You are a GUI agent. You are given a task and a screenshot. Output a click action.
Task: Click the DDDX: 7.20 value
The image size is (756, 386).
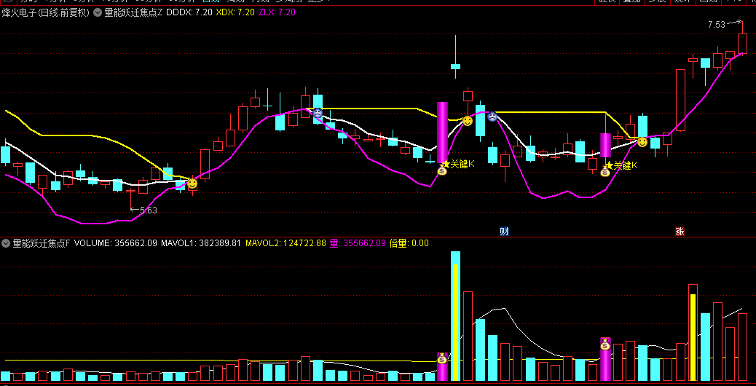click(189, 12)
